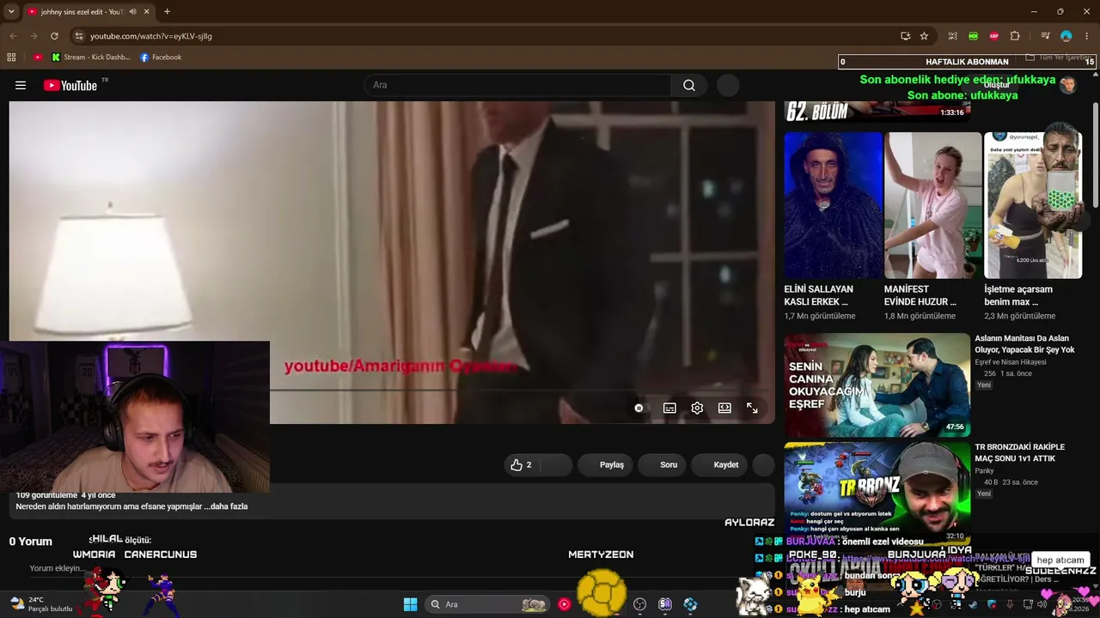Switch the player to theater mode

click(x=724, y=409)
